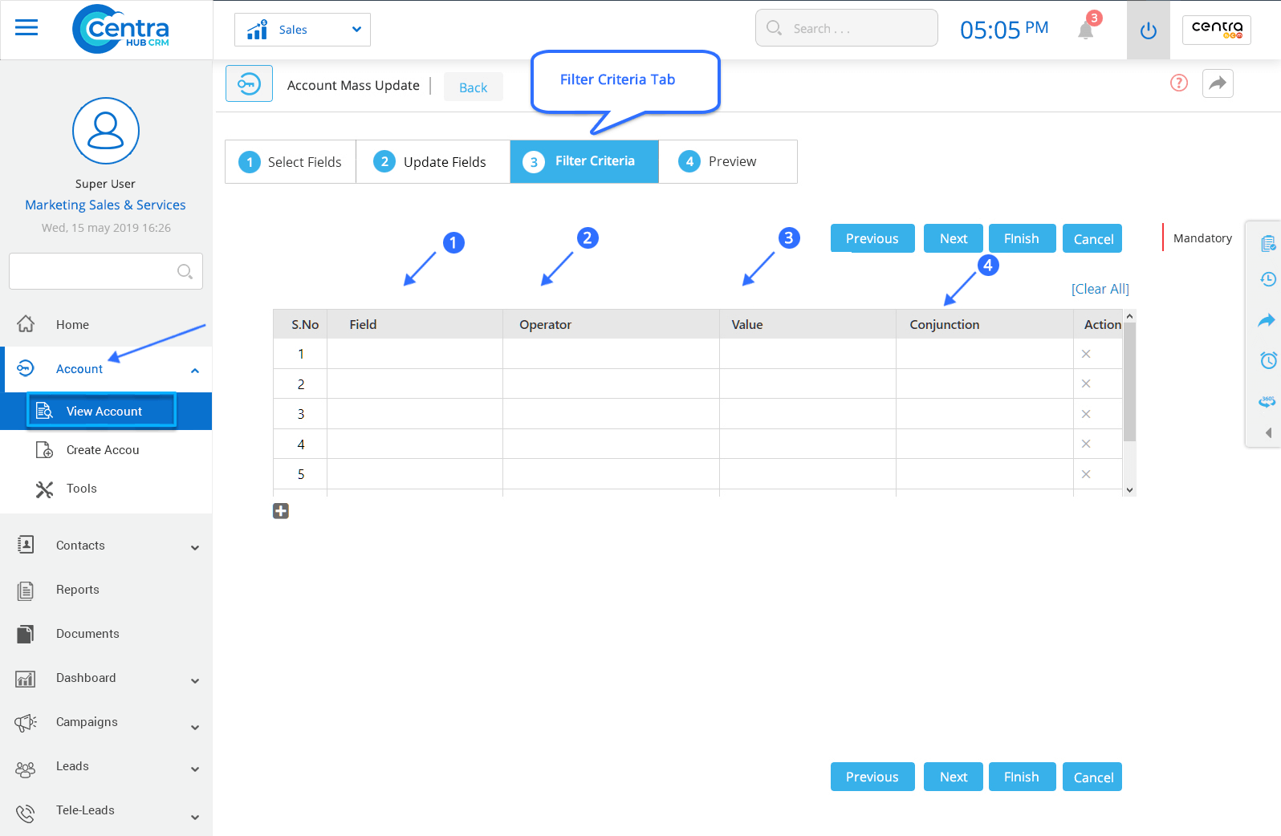Click the Field cell in row 1
The height and width of the screenshot is (836, 1281).
point(415,354)
